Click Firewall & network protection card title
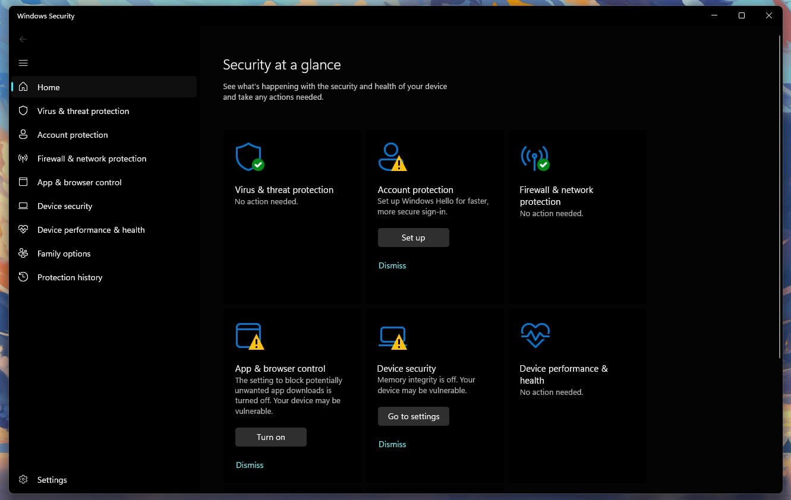 tap(556, 196)
